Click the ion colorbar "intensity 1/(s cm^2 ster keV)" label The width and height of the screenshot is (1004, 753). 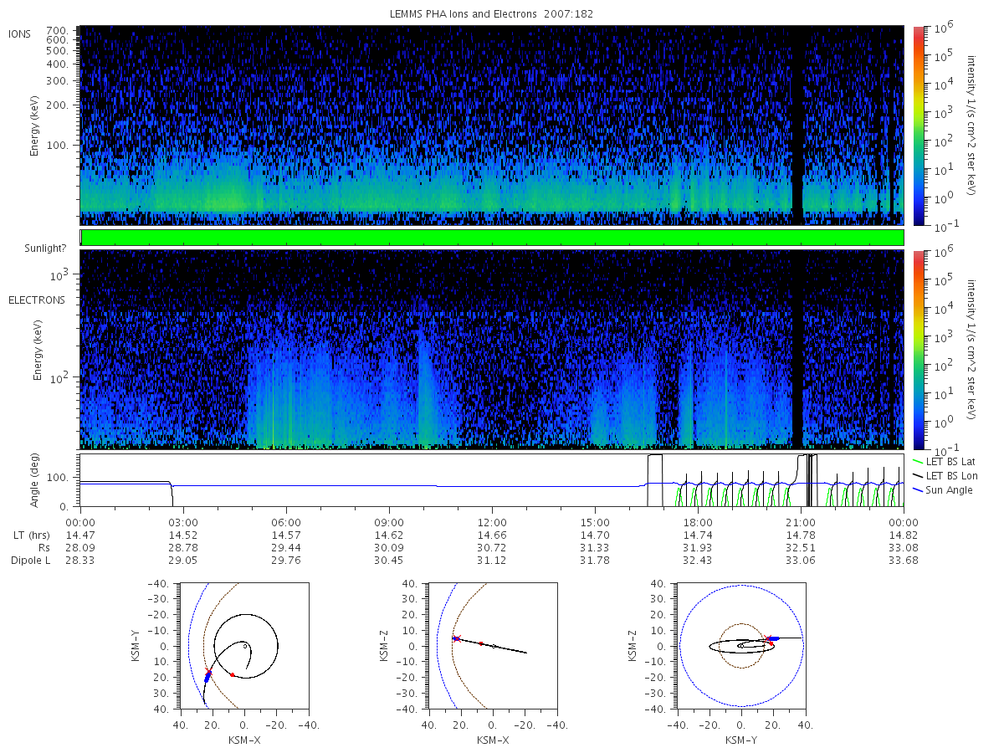pos(972,125)
